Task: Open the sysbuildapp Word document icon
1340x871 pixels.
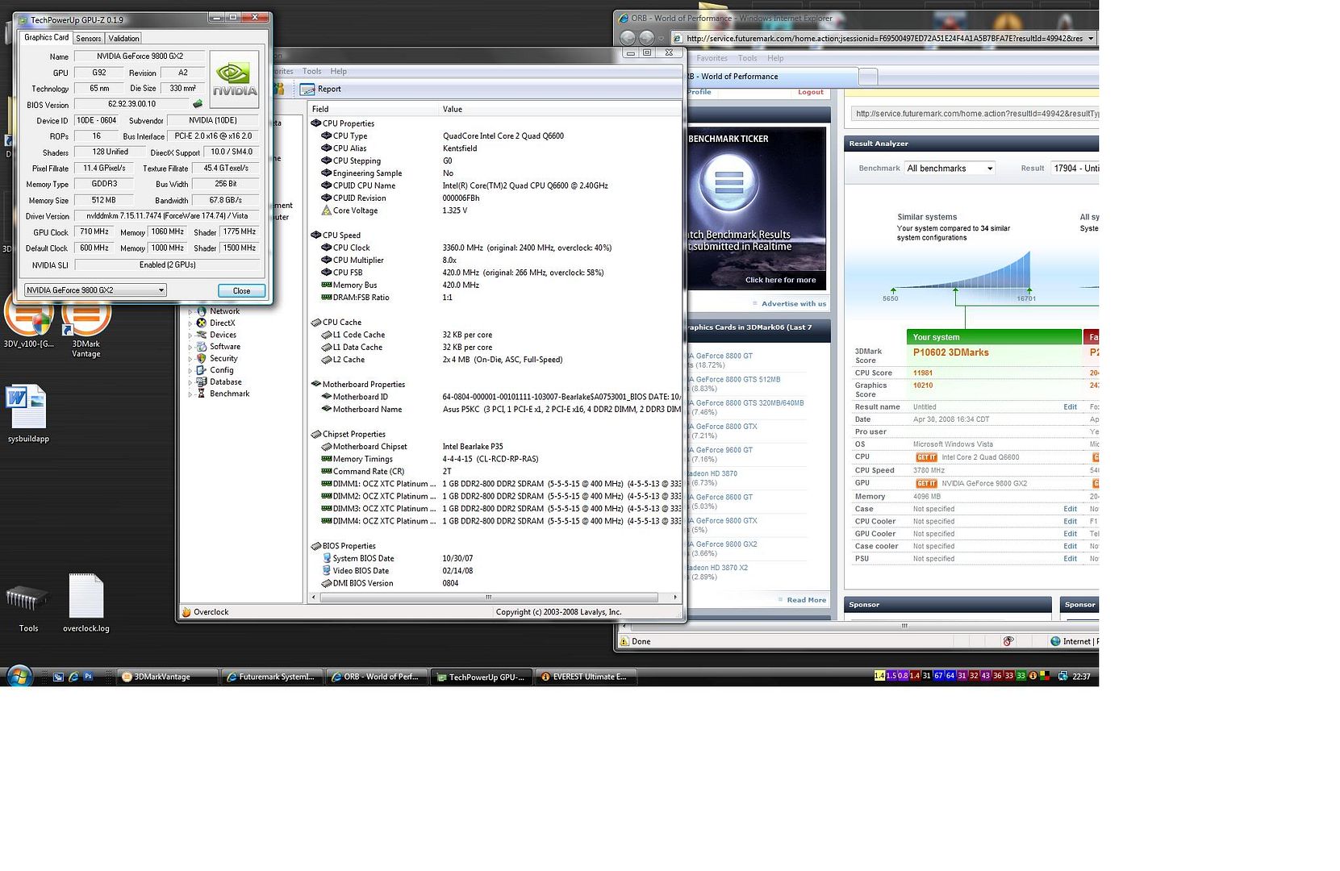Action: click(28, 415)
